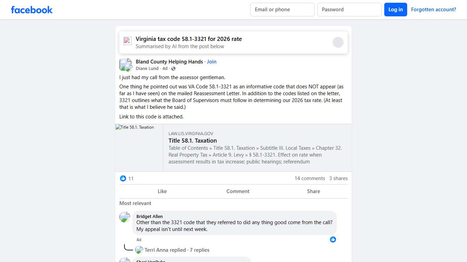Select the Comment action
This screenshot has width=467, height=262.
click(238, 191)
